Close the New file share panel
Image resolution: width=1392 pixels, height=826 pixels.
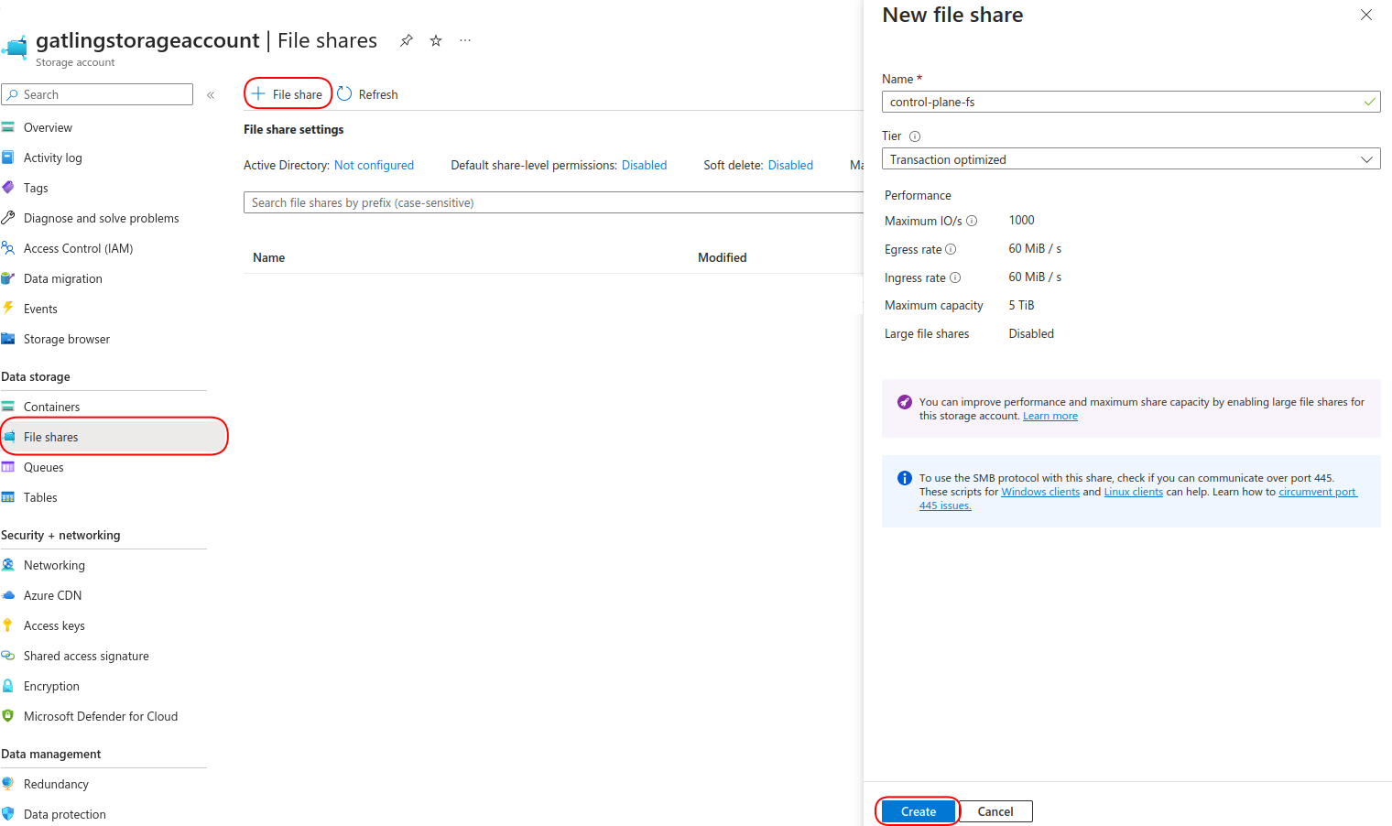pyautogui.click(x=1365, y=15)
